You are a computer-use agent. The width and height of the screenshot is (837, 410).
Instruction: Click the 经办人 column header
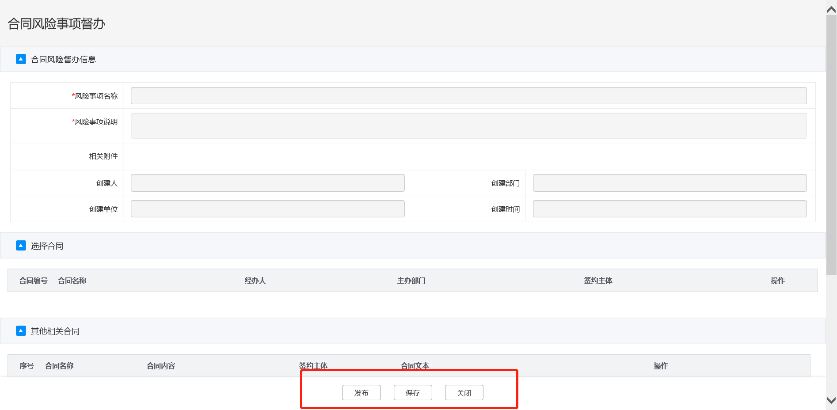tap(255, 281)
